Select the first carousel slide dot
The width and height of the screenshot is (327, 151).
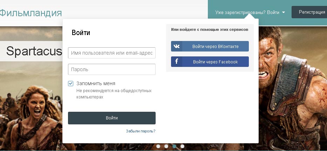[158, 146]
